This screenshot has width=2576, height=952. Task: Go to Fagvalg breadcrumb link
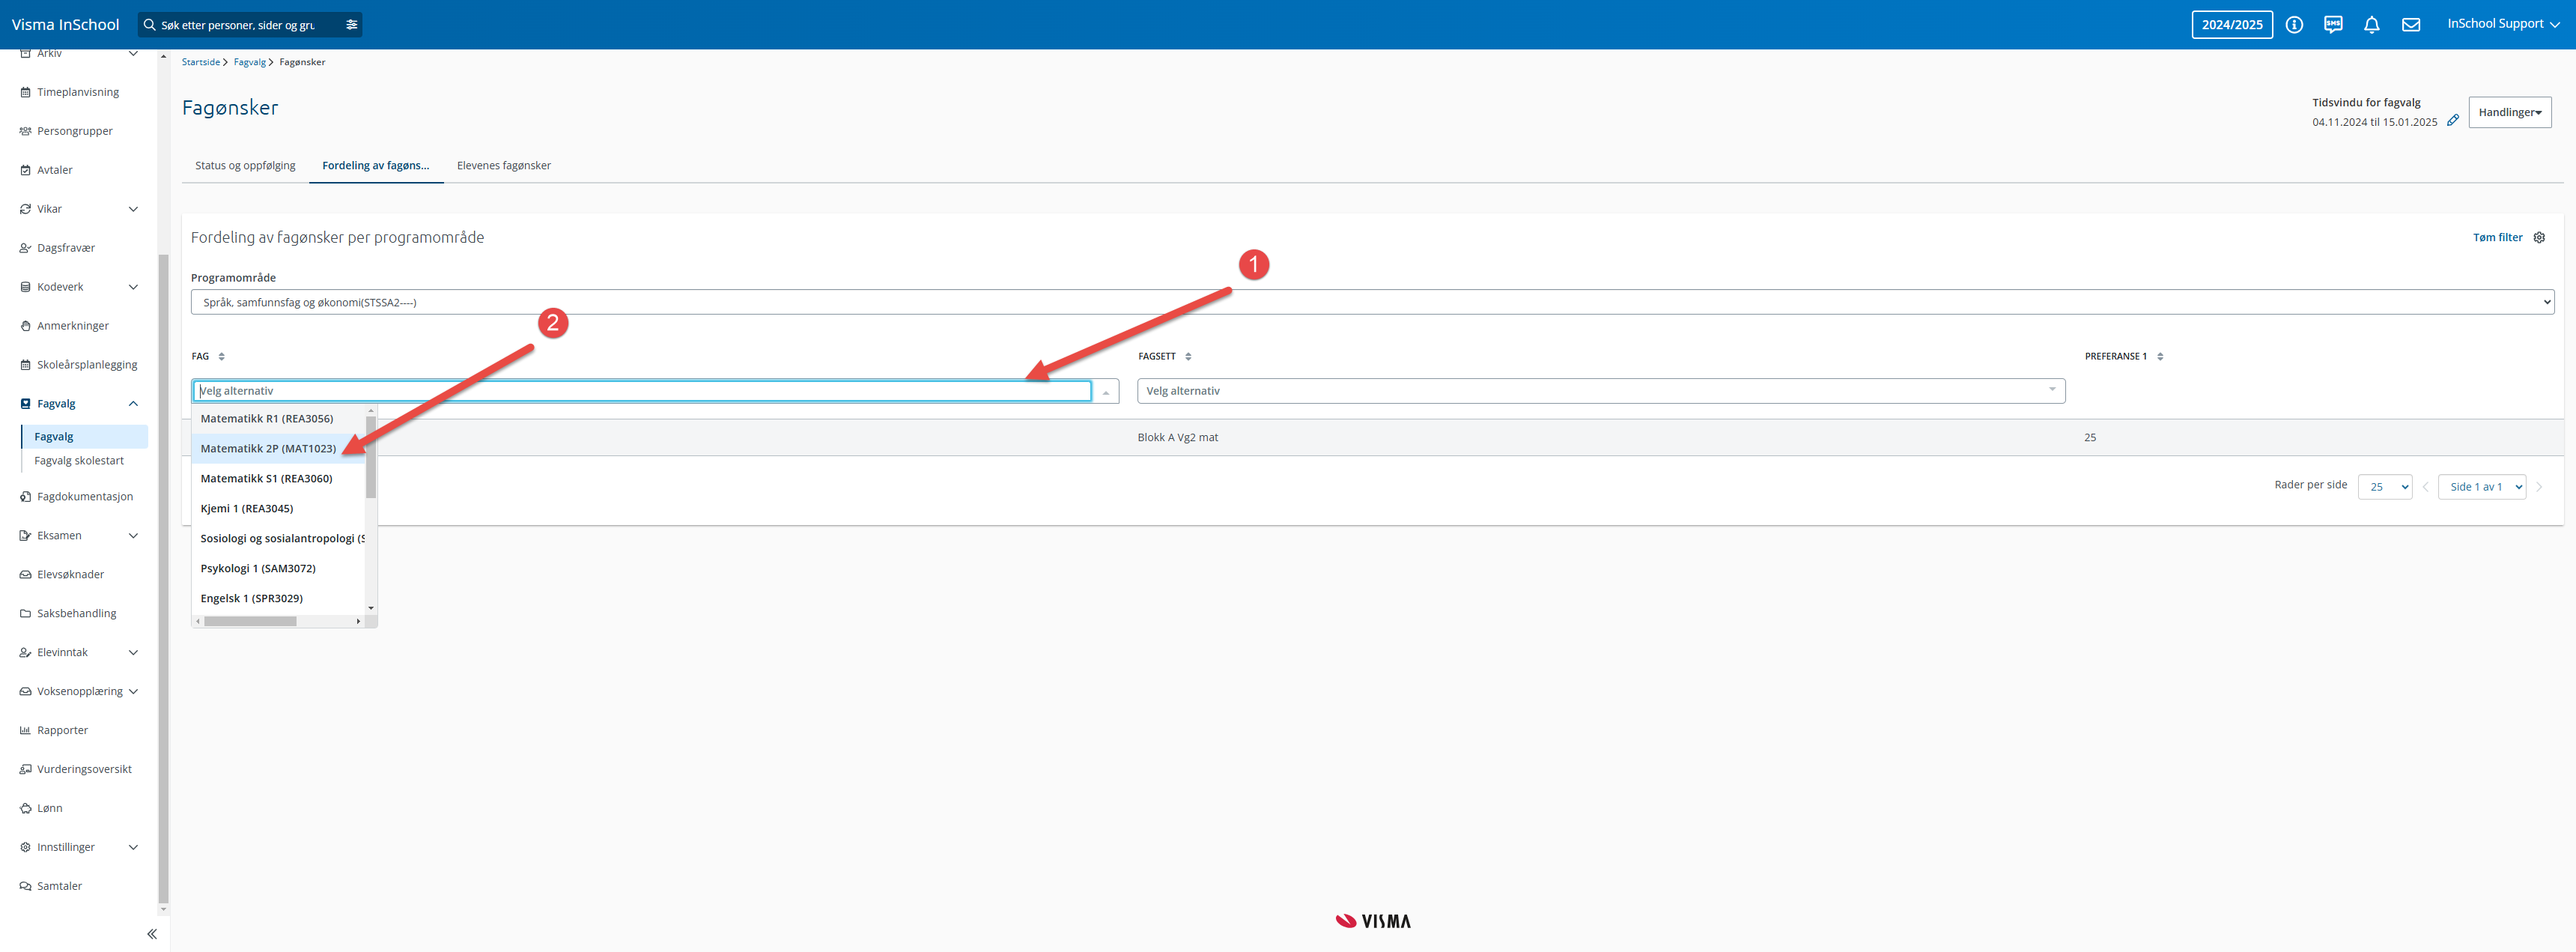click(249, 62)
